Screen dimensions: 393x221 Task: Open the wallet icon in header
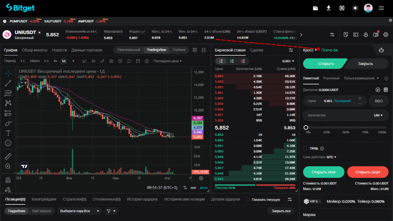click(315, 8)
